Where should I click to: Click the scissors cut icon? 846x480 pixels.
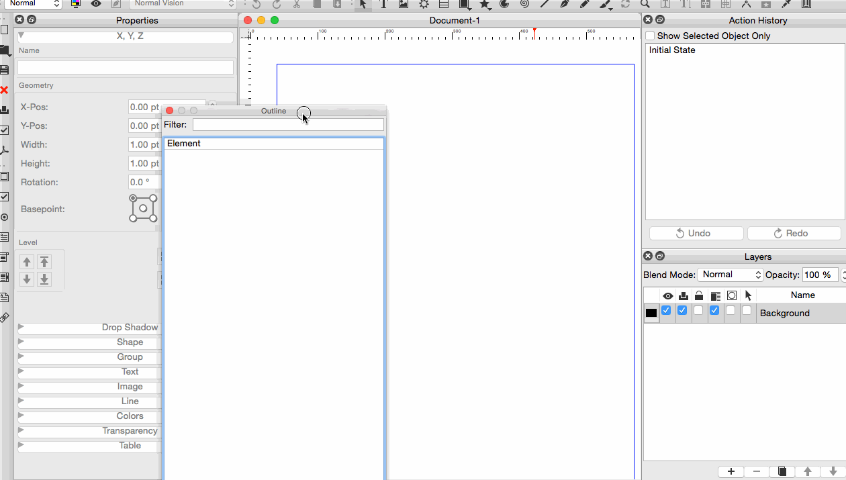point(296,4)
